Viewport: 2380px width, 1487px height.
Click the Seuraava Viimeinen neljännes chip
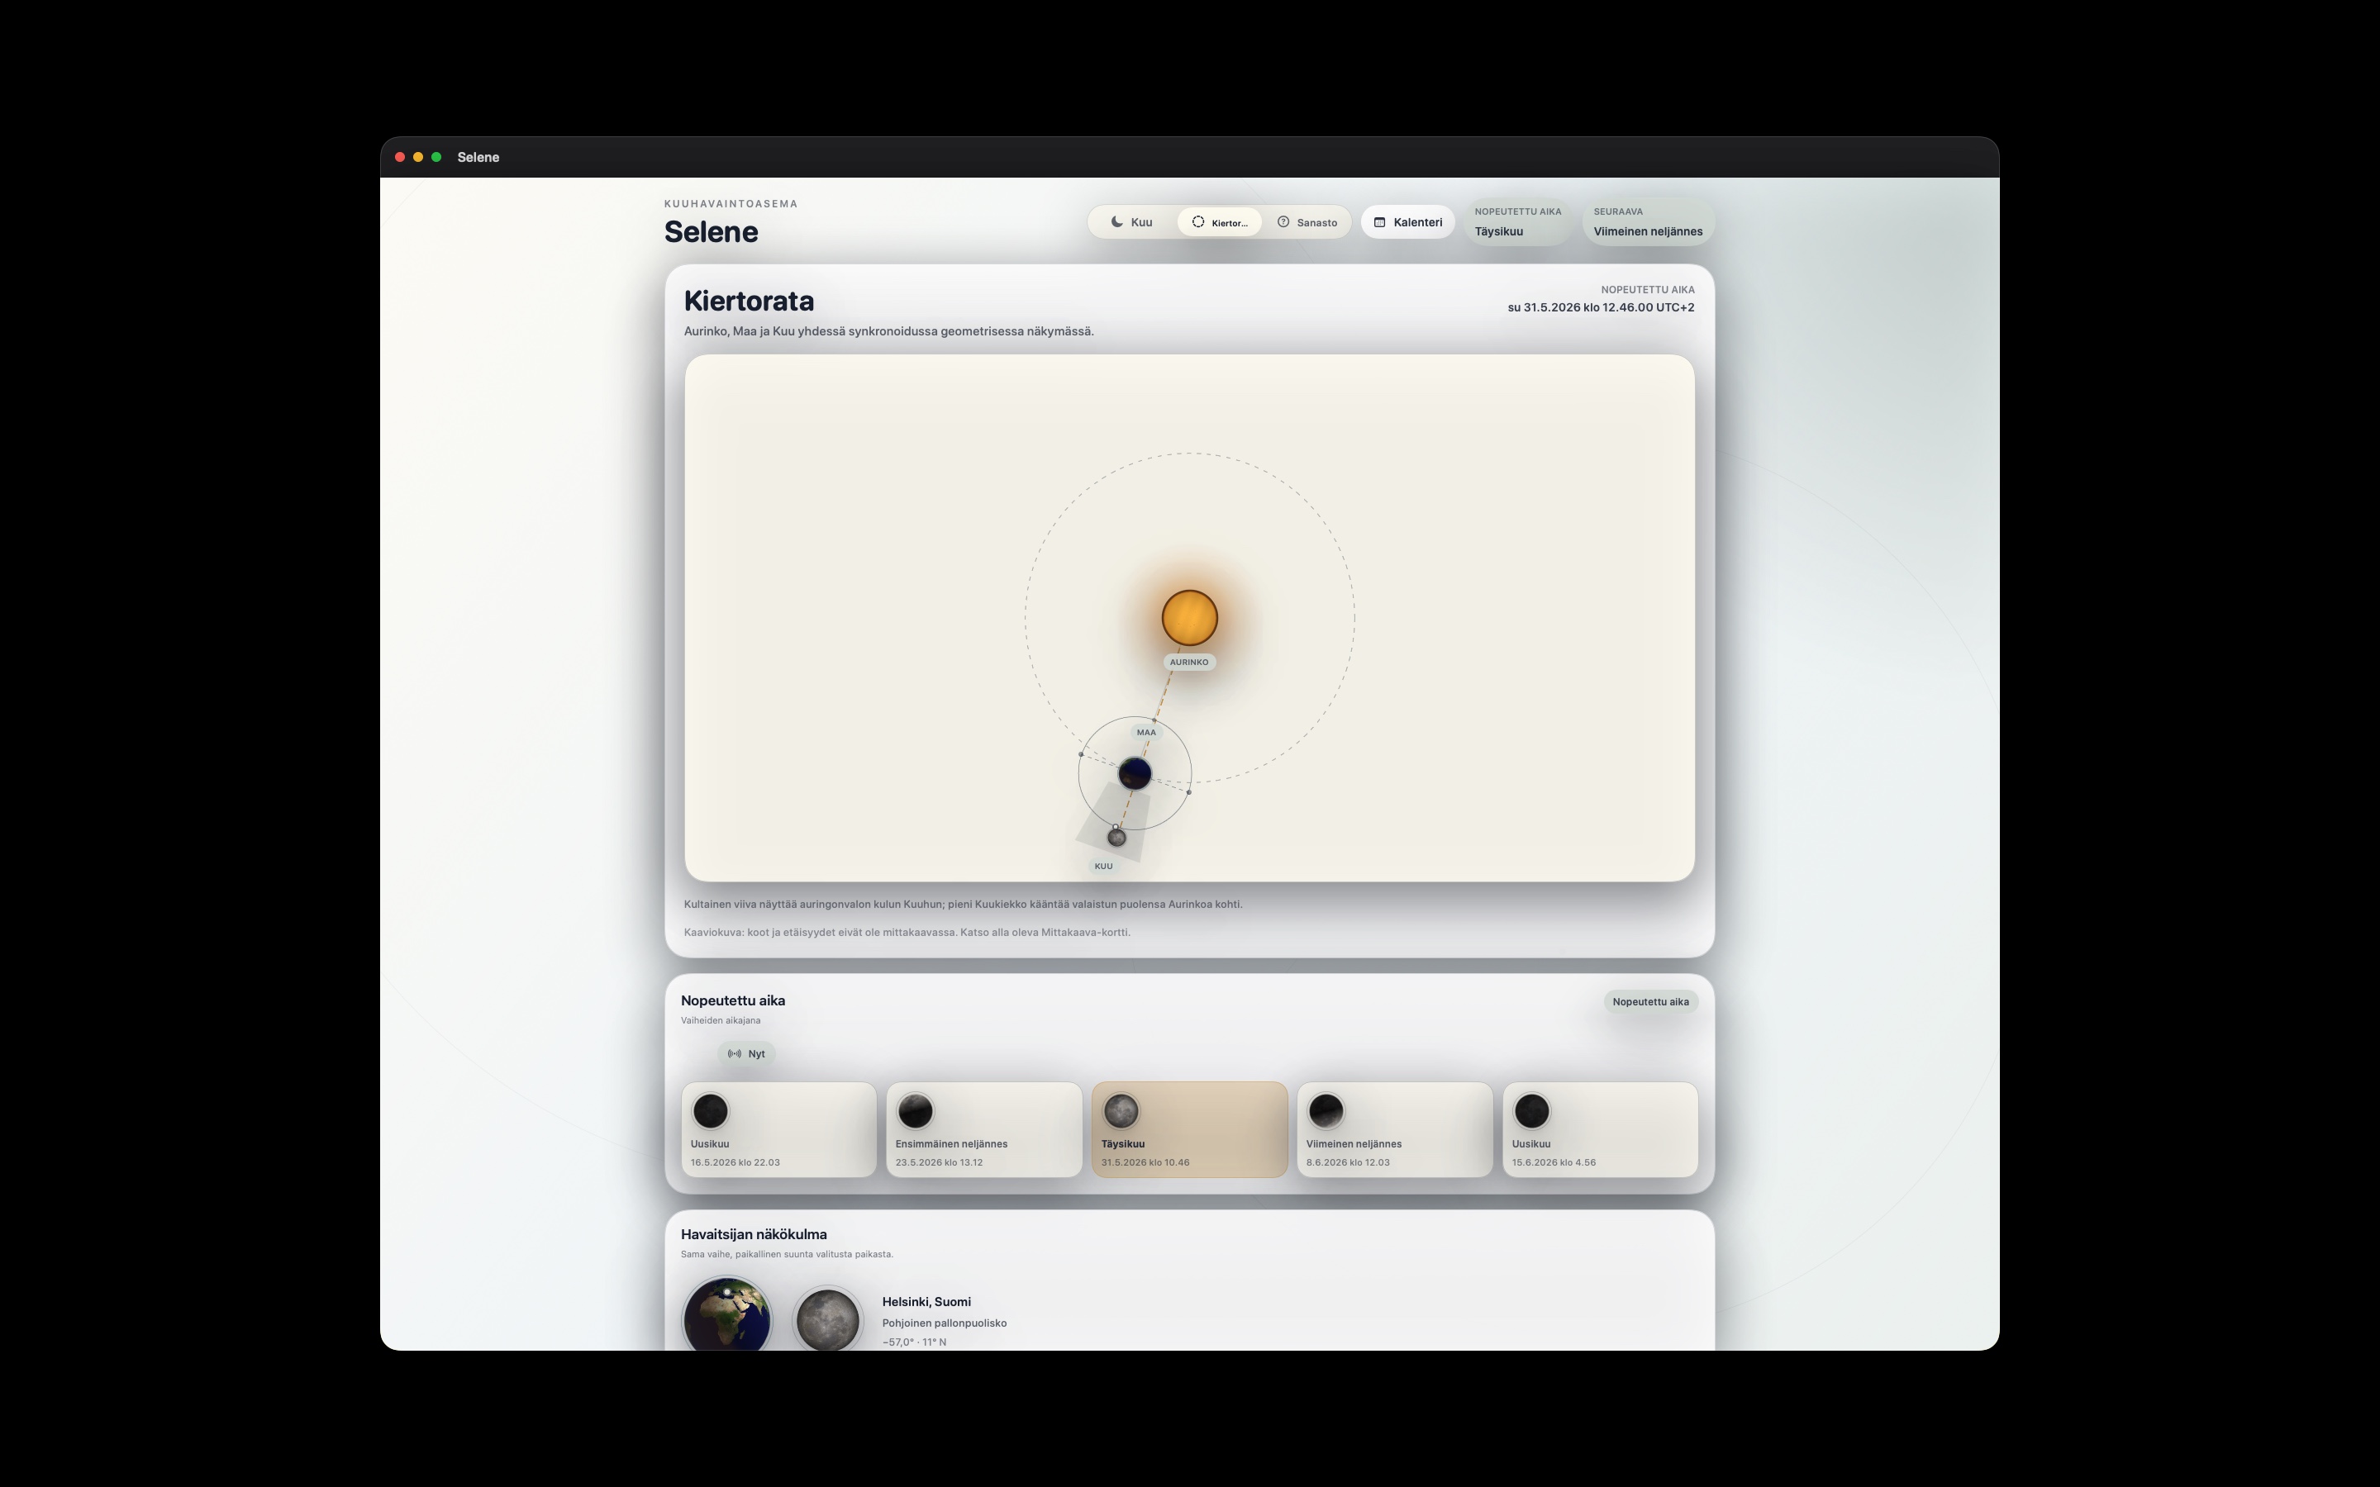coord(1649,222)
